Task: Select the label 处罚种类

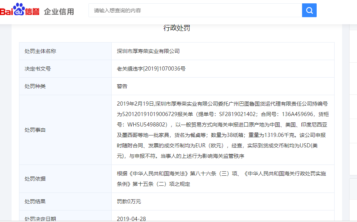Action: (x=35, y=86)
